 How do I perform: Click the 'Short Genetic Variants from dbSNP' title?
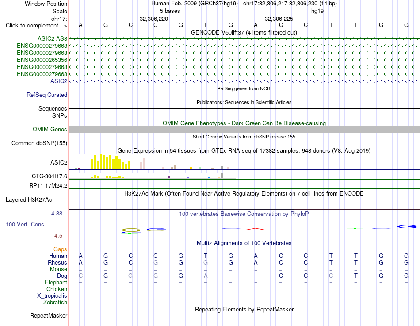pos(244,137)
